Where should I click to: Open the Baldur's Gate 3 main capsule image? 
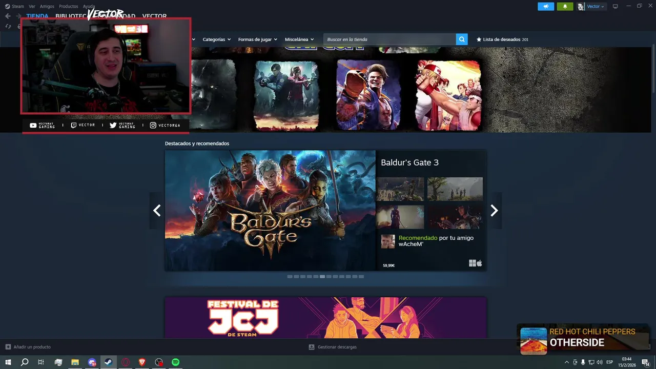[x=270, y=211]
